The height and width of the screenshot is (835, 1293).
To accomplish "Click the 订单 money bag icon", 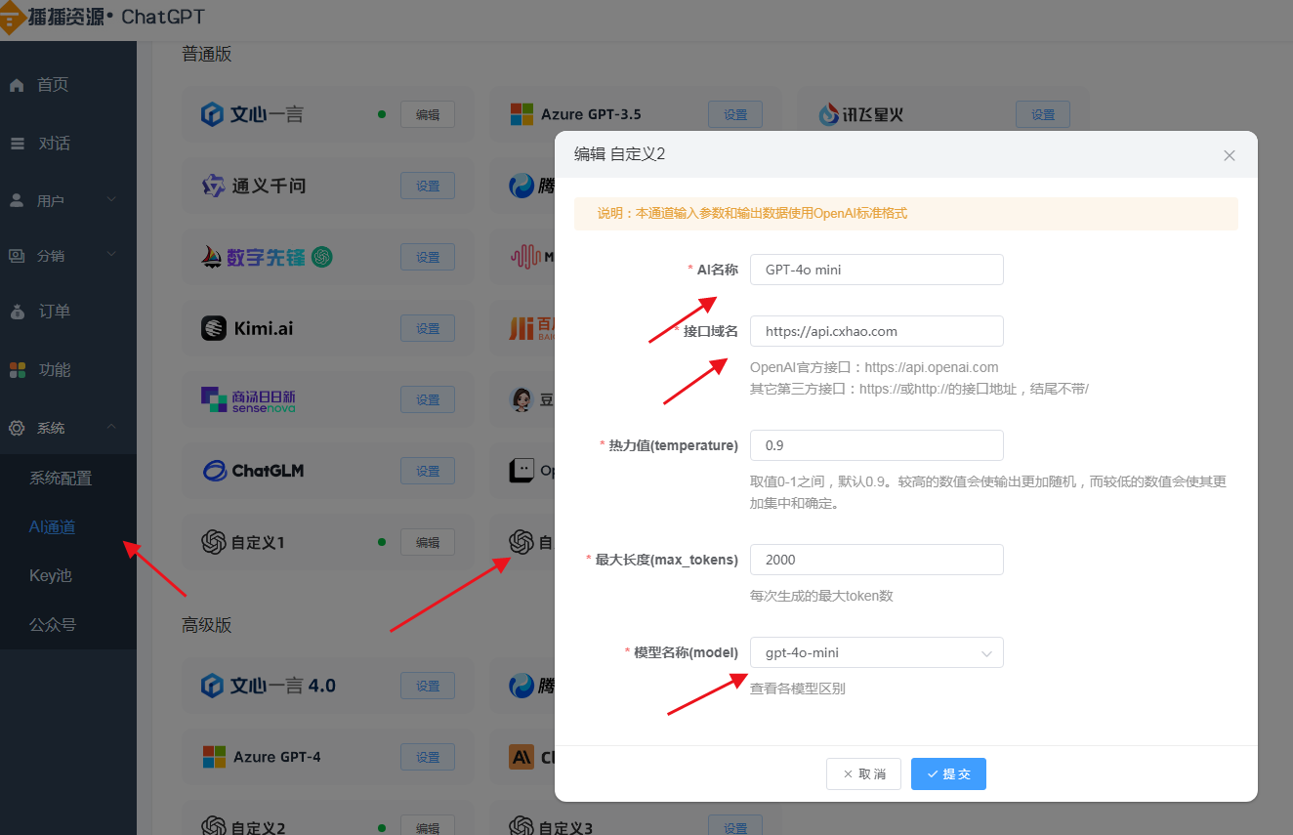I will tap(17, 312).
